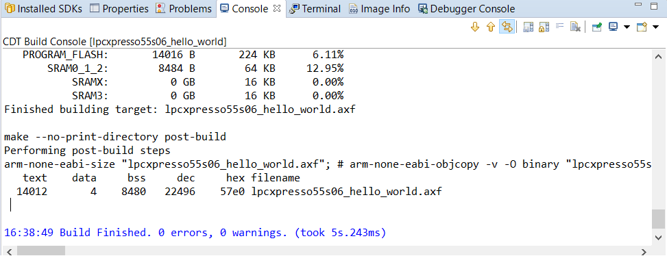Close the Console tab with its X
The width and height of the screenshot is (667, 256).
276,8
